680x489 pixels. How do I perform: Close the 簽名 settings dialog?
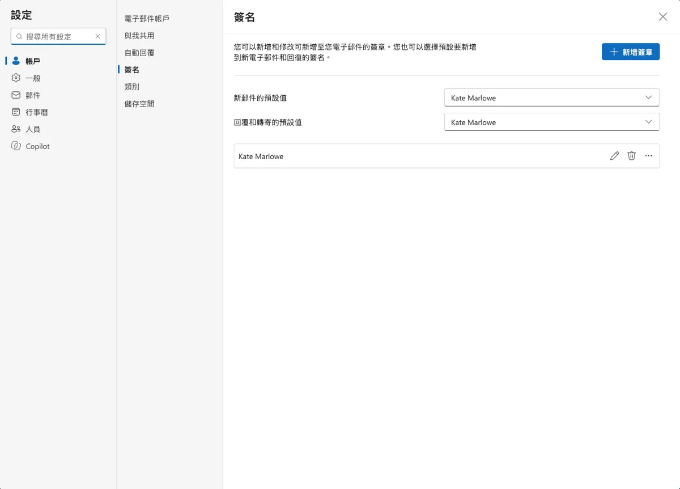tap(662, 17)
